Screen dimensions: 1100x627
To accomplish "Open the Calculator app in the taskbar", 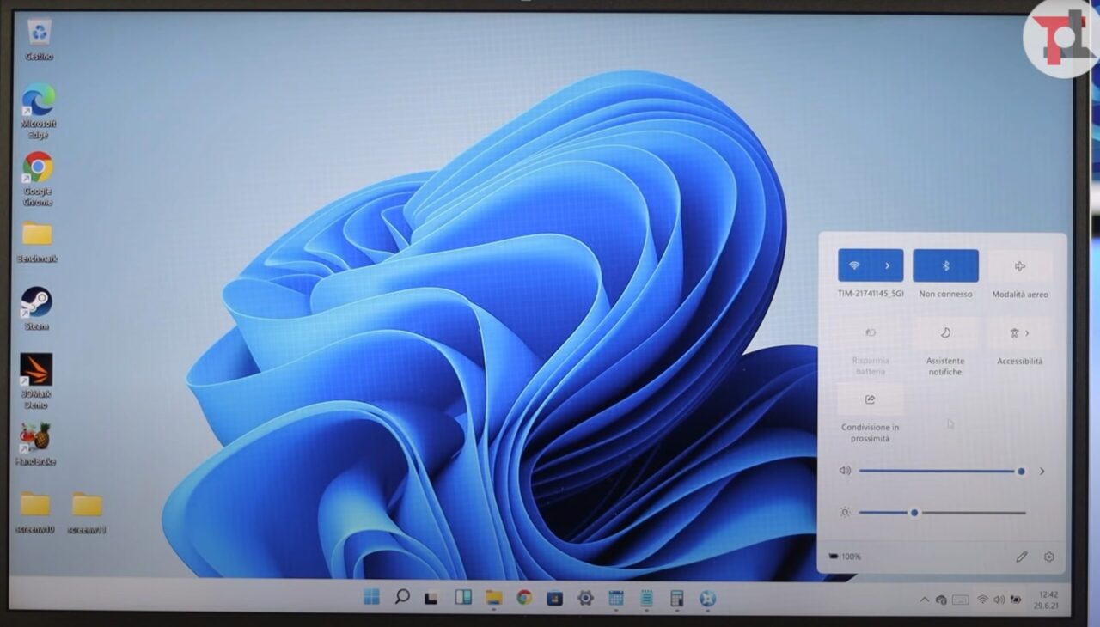I will [x=676, y=599].
